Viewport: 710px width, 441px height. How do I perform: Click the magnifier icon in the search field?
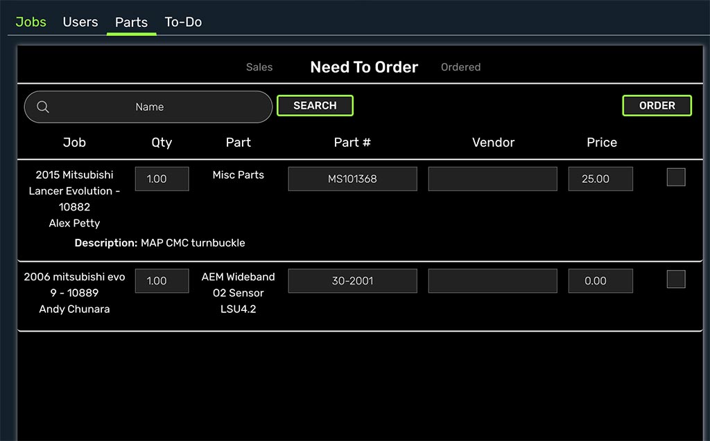pyautogui.click(x=43, y=107)
